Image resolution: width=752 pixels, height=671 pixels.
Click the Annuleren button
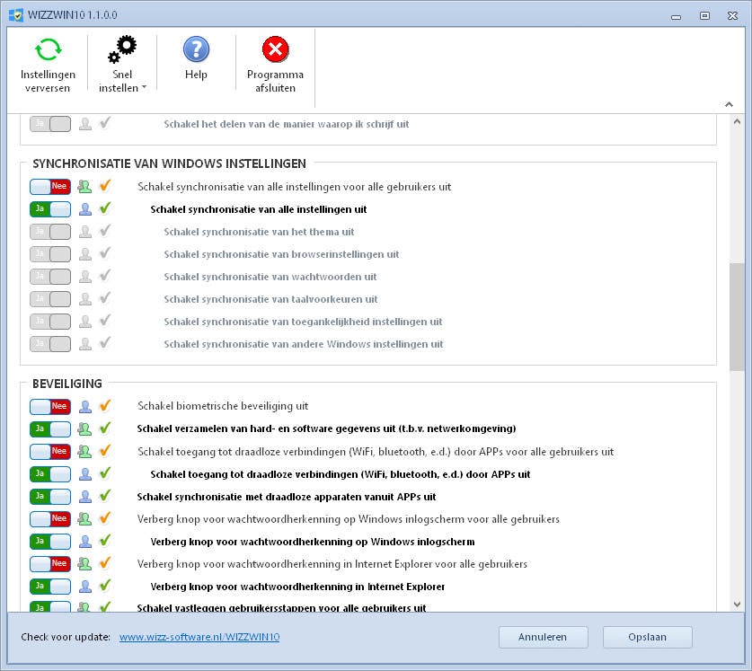click(x=543, y=637)
